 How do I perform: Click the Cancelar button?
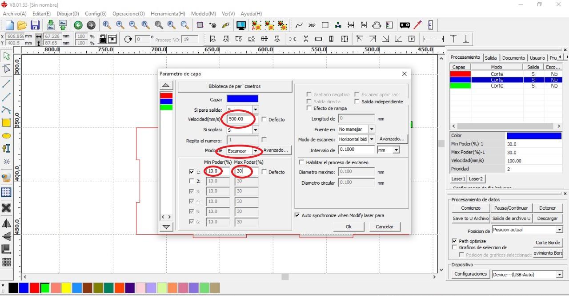coord(385,227)
